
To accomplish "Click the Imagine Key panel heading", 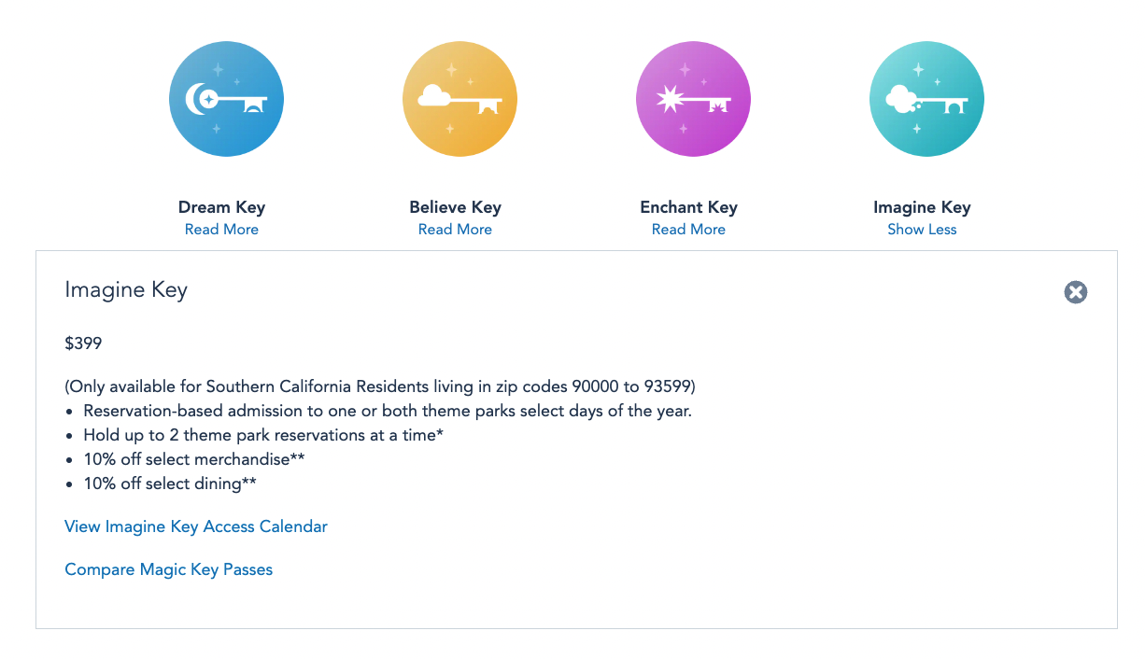I will [x=126, y=290].
